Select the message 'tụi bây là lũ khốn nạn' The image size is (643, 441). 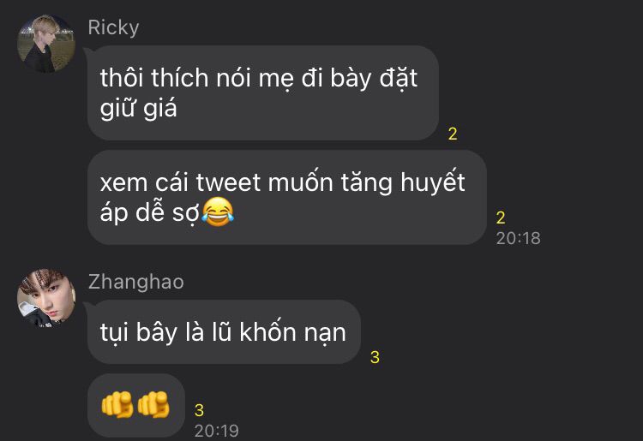[x=224, y=331]
